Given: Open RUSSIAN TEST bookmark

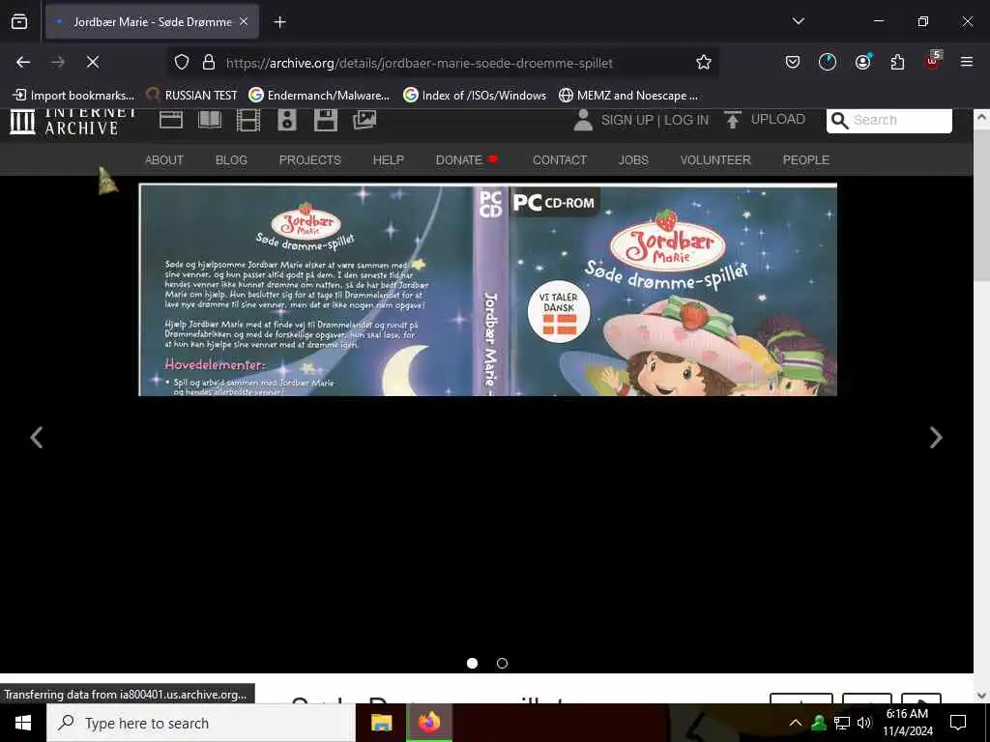Looking at the screenshot, I should pos(191,96).
